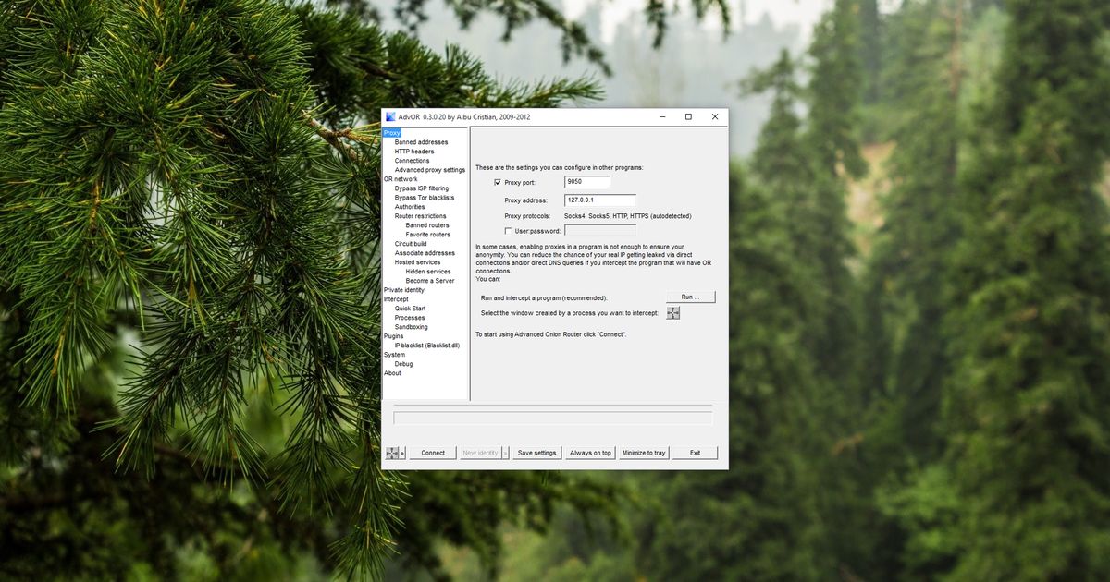Click the Save settings button

536,452
